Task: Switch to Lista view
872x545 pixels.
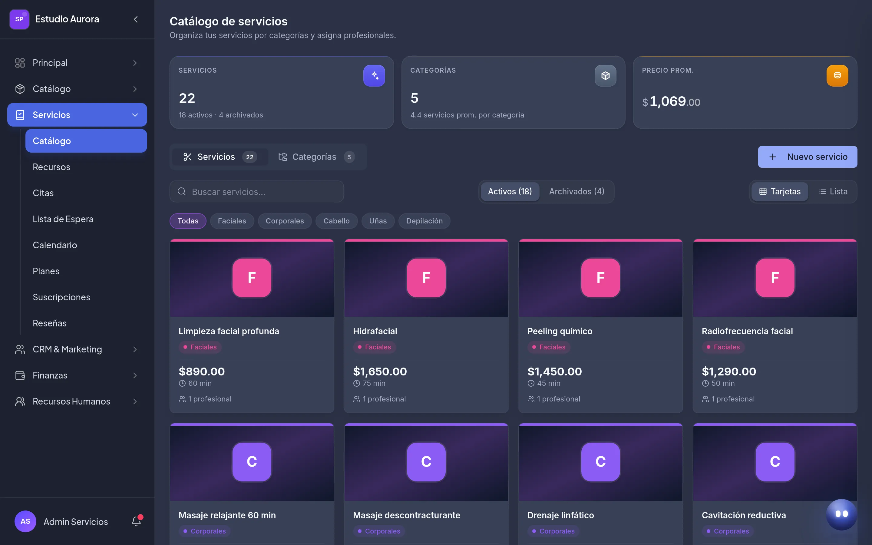Action: point(833,191)
